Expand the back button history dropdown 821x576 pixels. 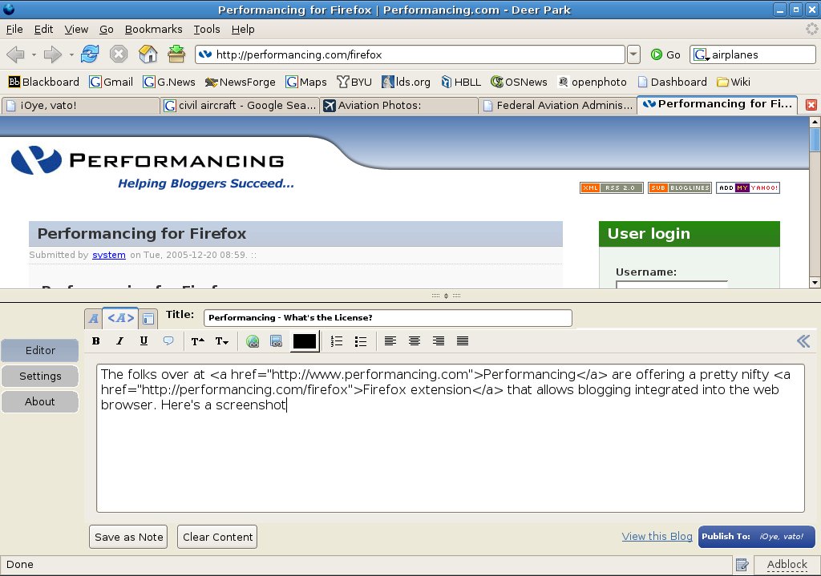coord(34,54)
